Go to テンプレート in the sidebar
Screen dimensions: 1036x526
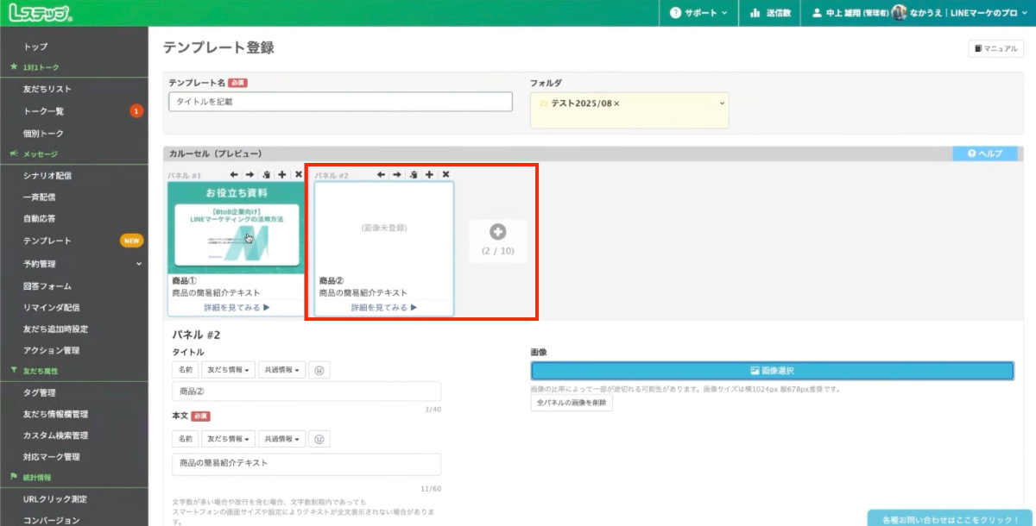[x=47, y=241]
